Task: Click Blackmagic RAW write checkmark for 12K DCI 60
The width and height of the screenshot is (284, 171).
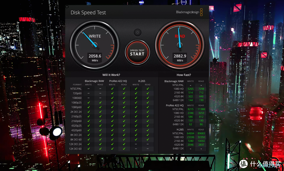Action: click(x=89, y=149)
